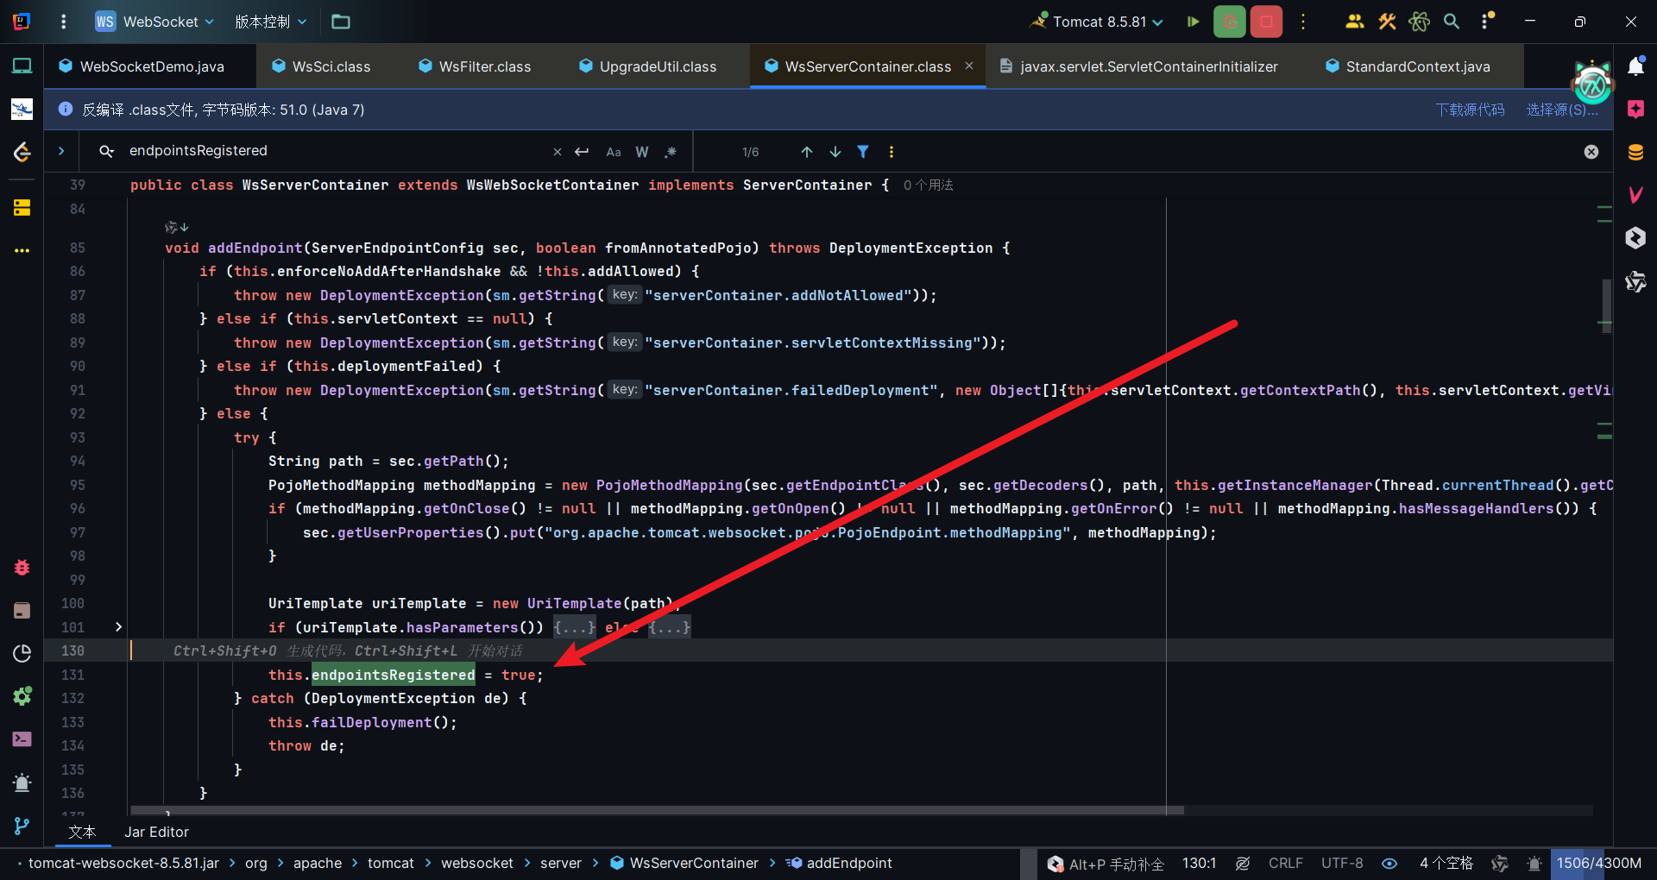Toggle search results filter icon
This screenshot has width=1657, height=880.
(x=863, y=152)
